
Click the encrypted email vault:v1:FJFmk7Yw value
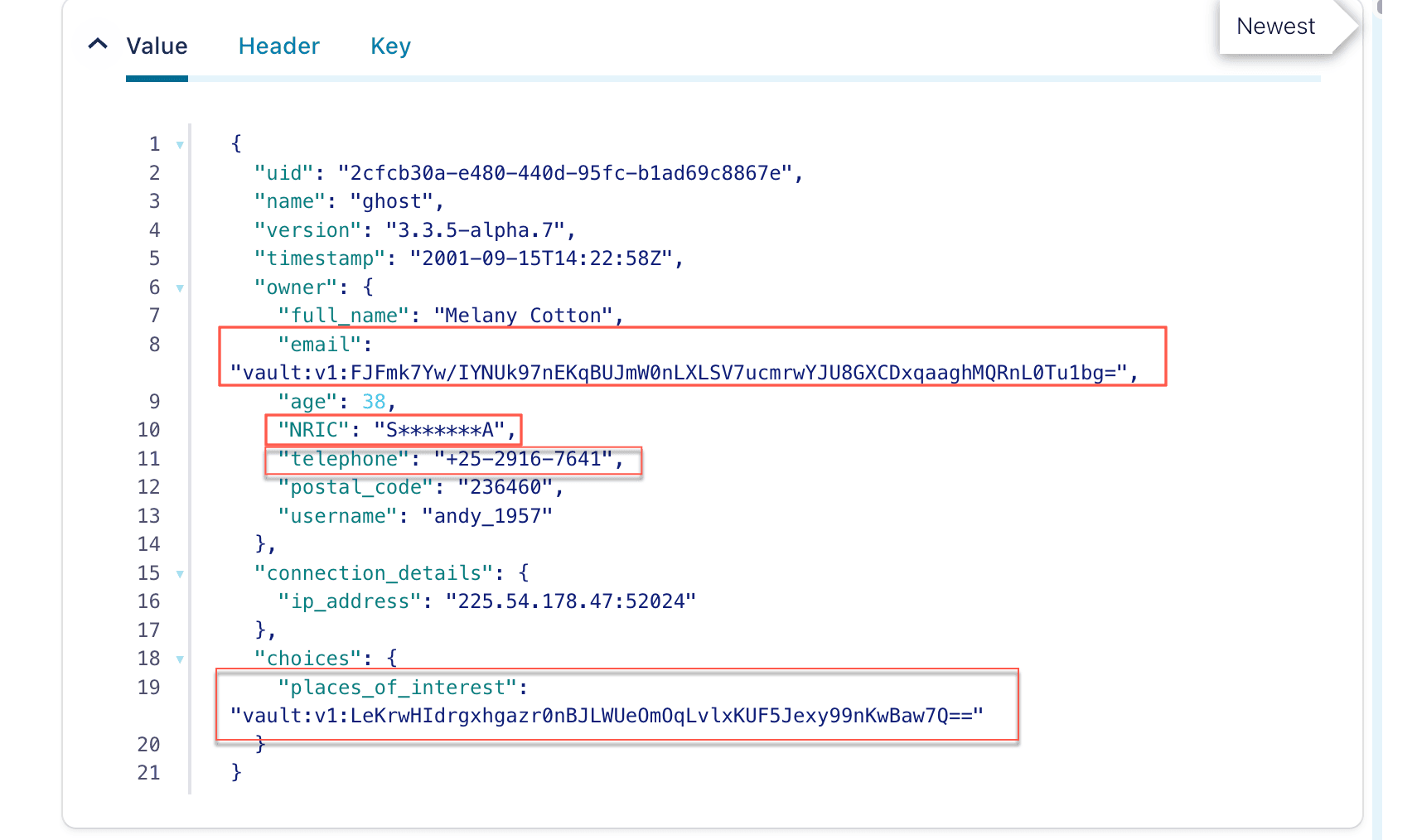[679, 373]
